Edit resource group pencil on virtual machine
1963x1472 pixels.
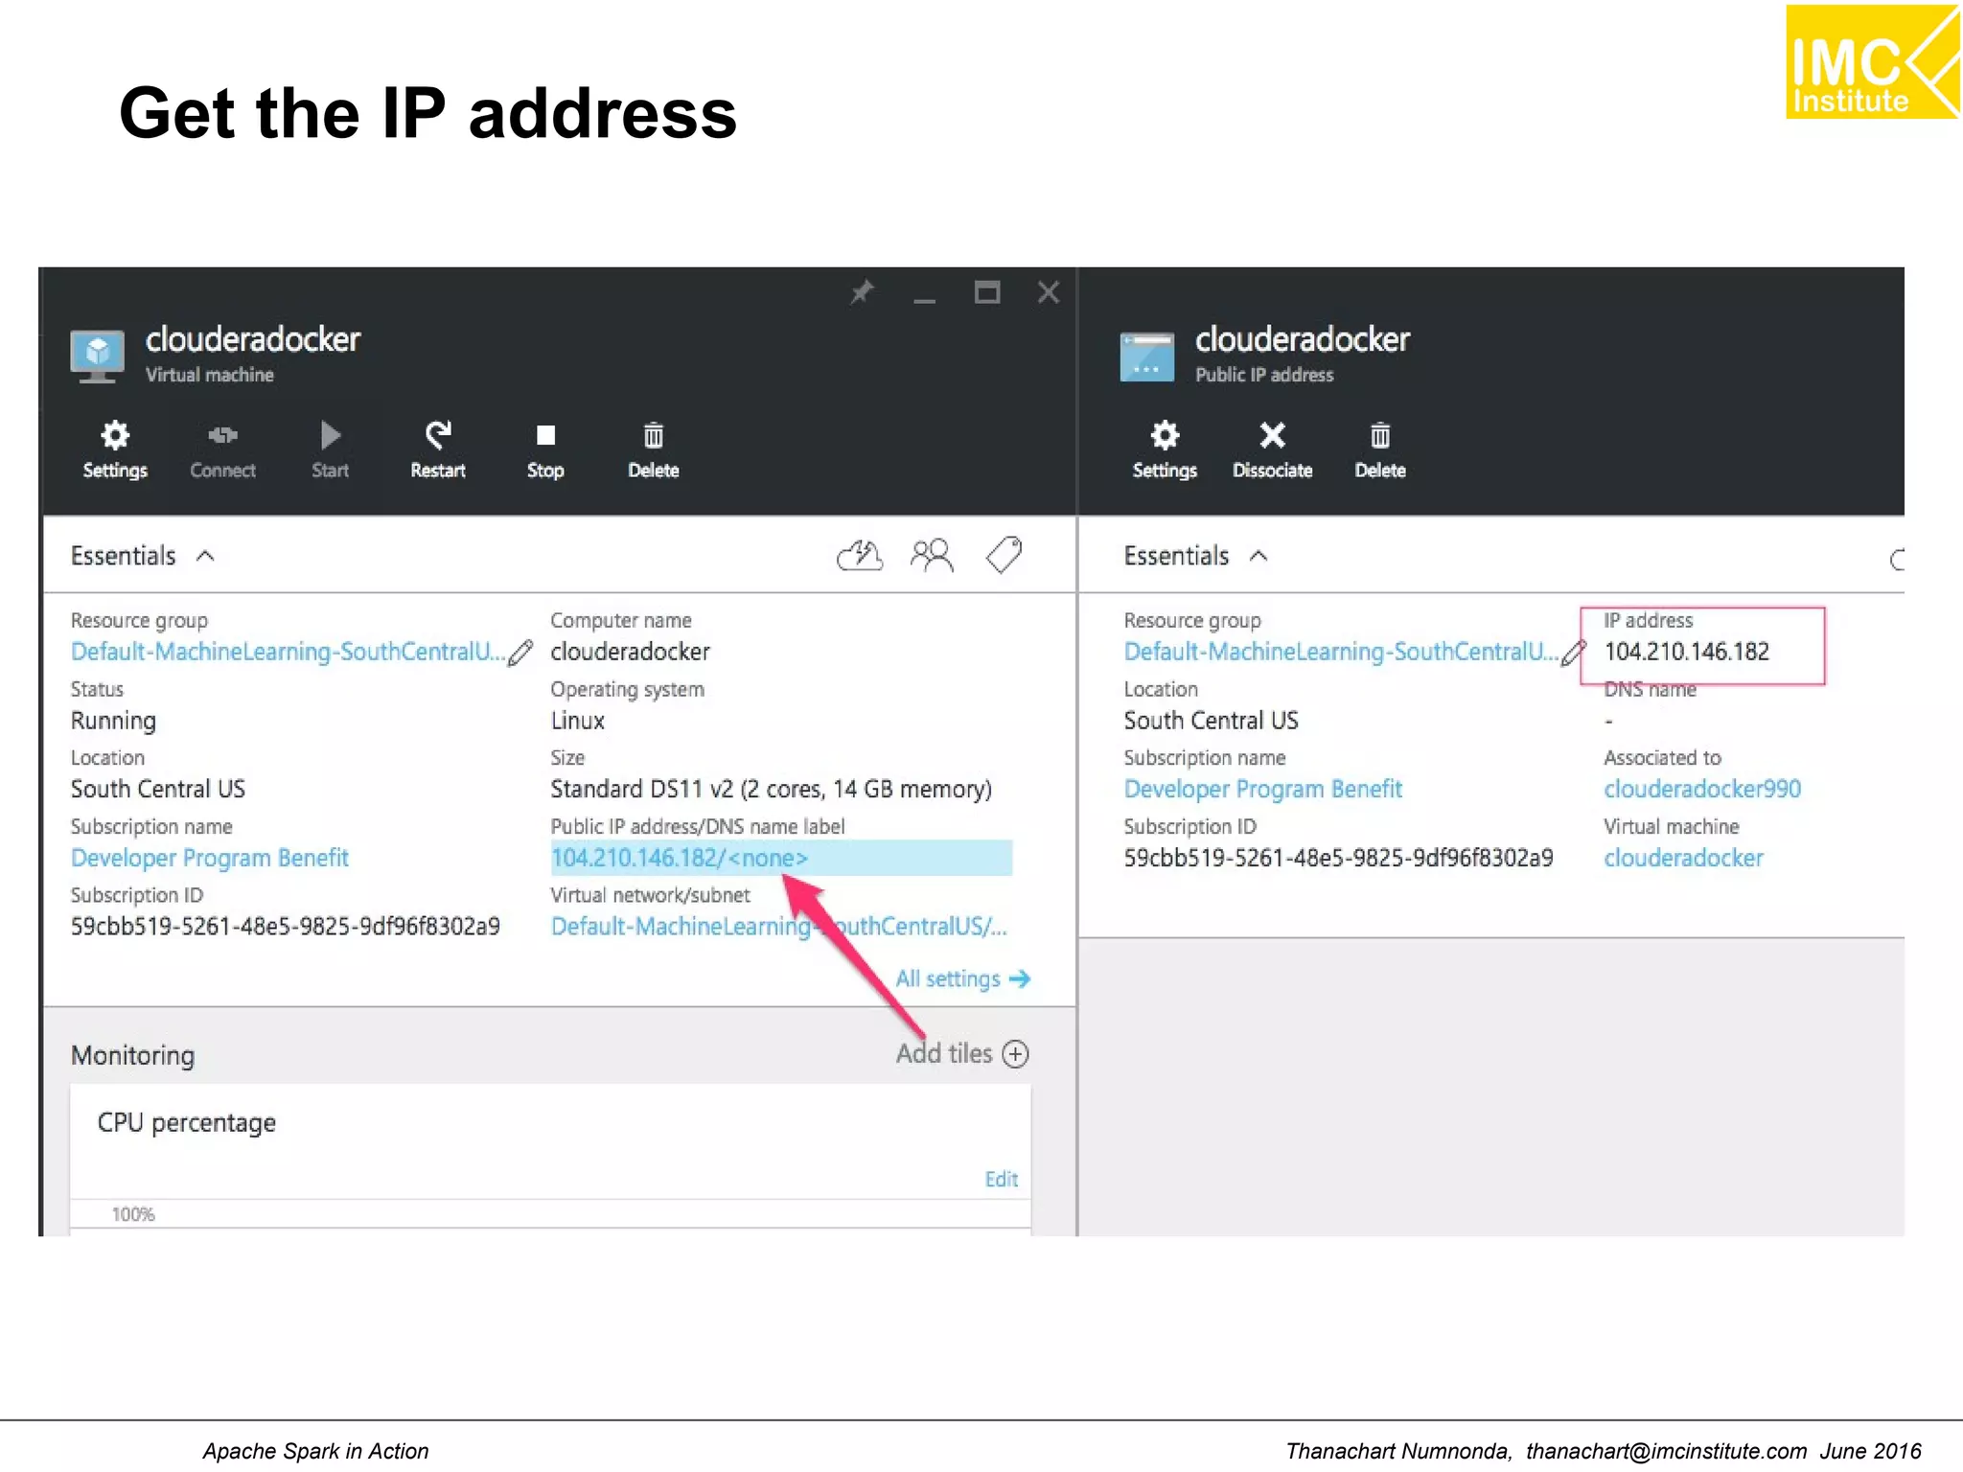pyautogui.click(x=520, y=653)
